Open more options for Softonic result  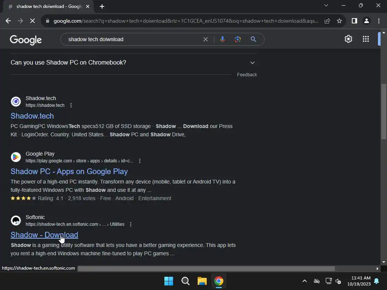tap(131, 224)
